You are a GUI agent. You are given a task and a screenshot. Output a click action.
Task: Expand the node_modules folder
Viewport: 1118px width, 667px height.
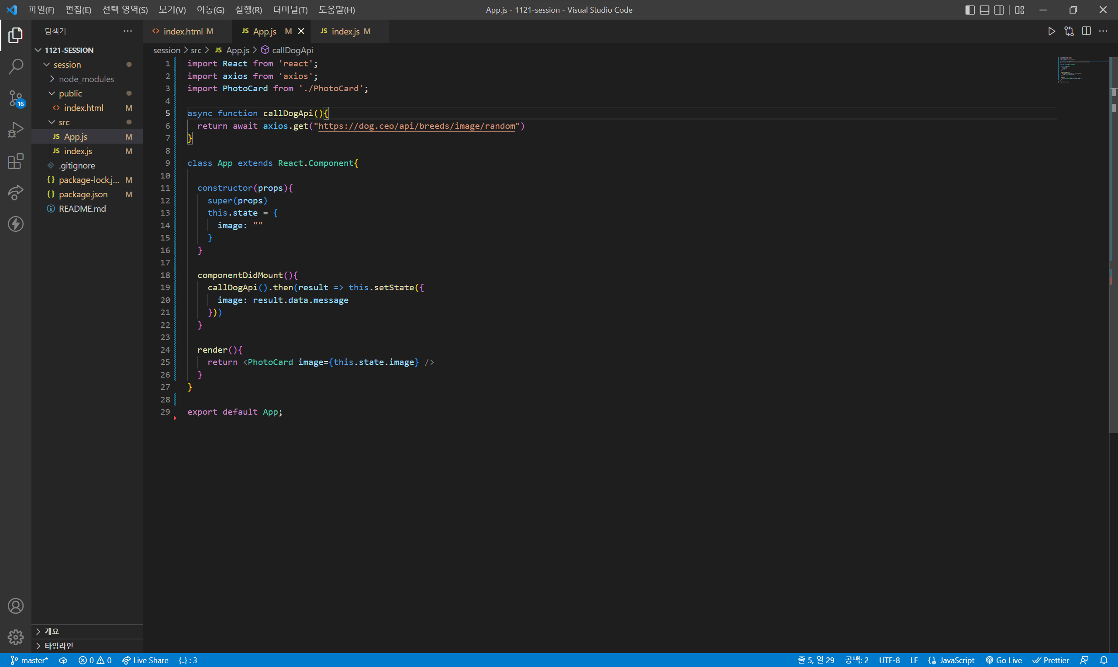click(x=86, y=79)
